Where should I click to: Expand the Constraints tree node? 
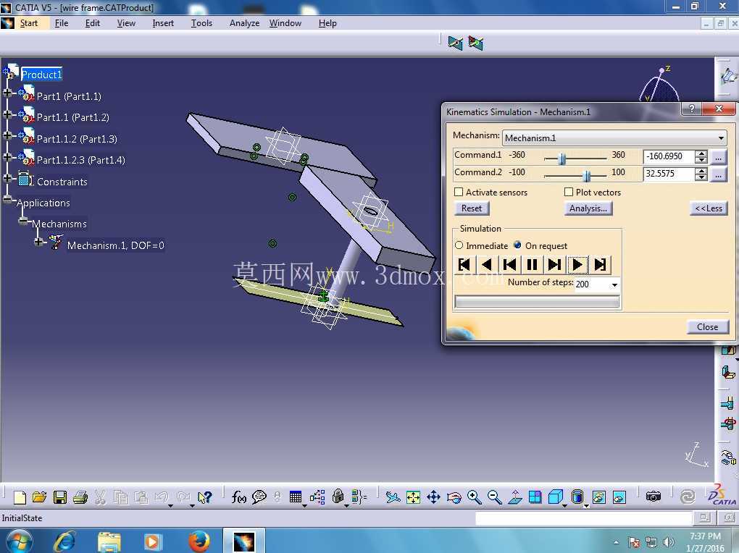tap(7, 177)
